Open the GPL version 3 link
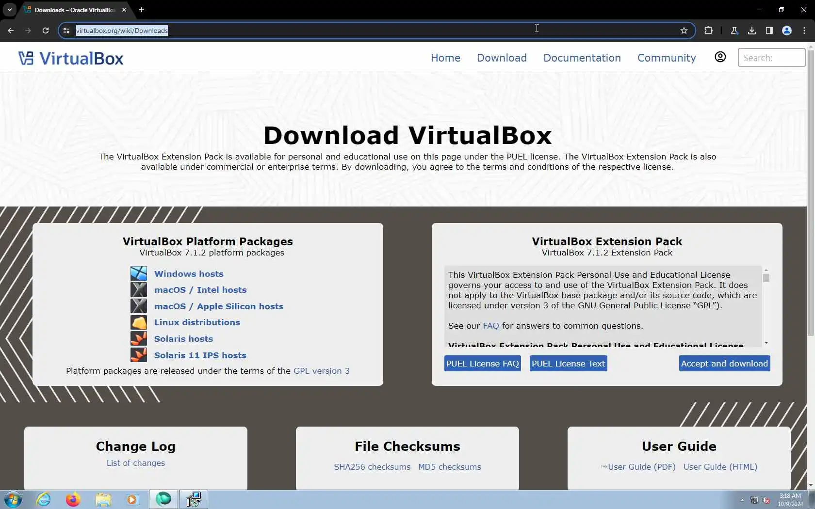 [x=322, y=371]
